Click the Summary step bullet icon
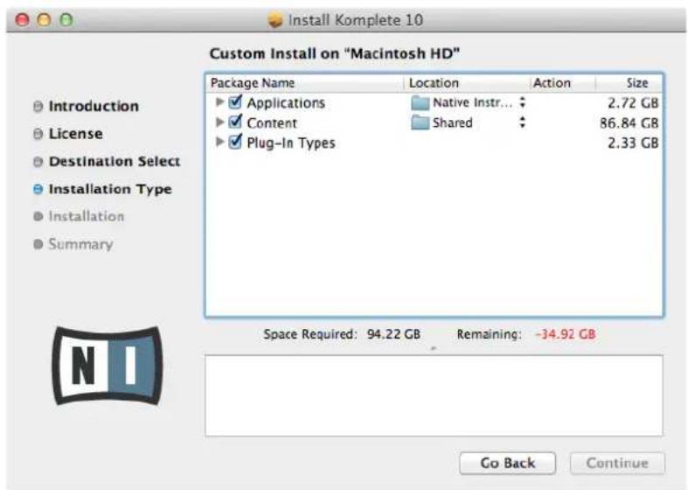 [x=38, y=244]
